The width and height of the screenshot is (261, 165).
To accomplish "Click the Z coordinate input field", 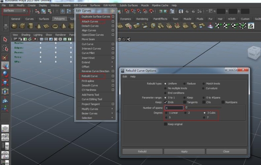I will click(x=245, y=11).
